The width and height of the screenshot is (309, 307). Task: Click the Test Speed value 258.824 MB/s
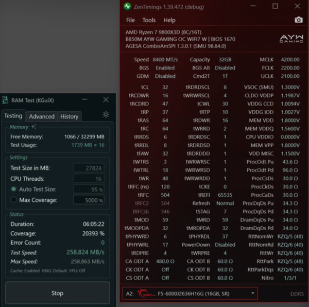(85, 252)
